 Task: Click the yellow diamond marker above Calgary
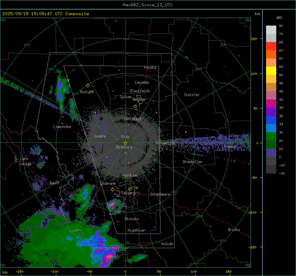[130, 189]
